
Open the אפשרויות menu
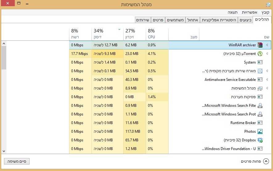[x=249, y=12]
